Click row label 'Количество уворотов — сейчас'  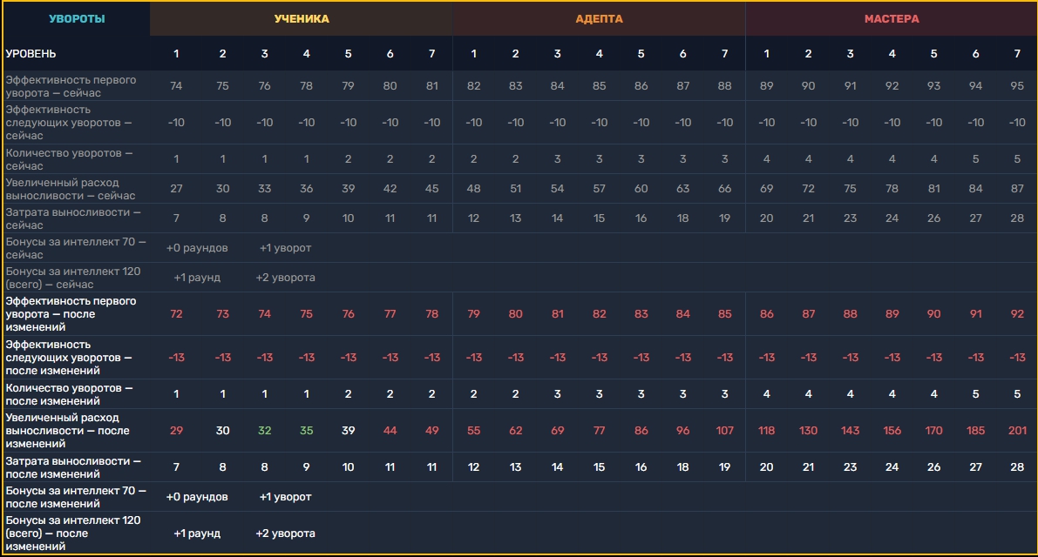click(70, 159)
